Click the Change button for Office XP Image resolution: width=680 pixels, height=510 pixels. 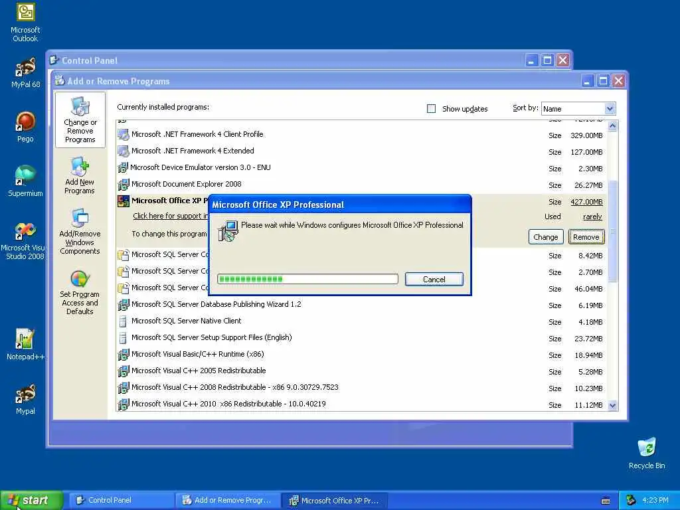[x=546, y=237]
